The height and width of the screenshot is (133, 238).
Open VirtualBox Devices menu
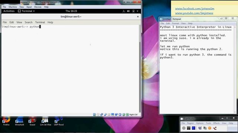(x=38, y=7)
